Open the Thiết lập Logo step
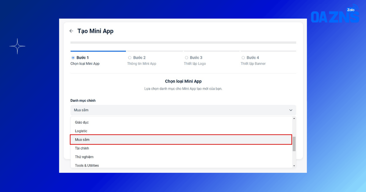Viewport: 366px width, 192px height. click(195, 64)
